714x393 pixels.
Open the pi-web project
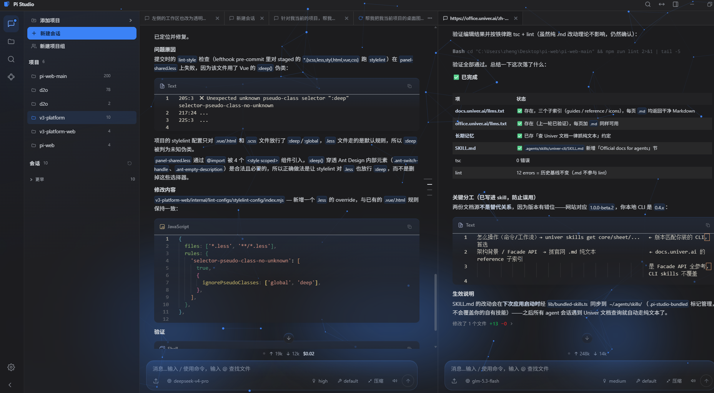point(82,145)
